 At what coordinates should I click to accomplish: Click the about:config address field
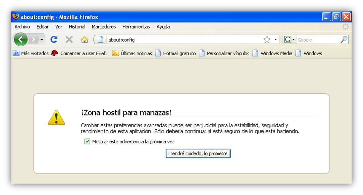tap(184, 40)
